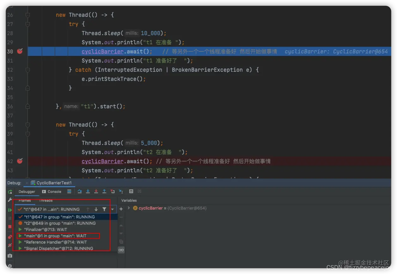Click Resume Program green play icon
Viewport: 397px width, 274px height.
tap(10, 210)
